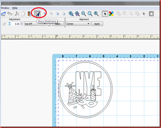This screenshot has height=128, width=161.
Task: Click the Copy pages icon
Action: [23, 14]
